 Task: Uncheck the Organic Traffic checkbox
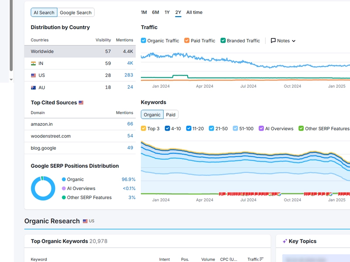point(143,41)
